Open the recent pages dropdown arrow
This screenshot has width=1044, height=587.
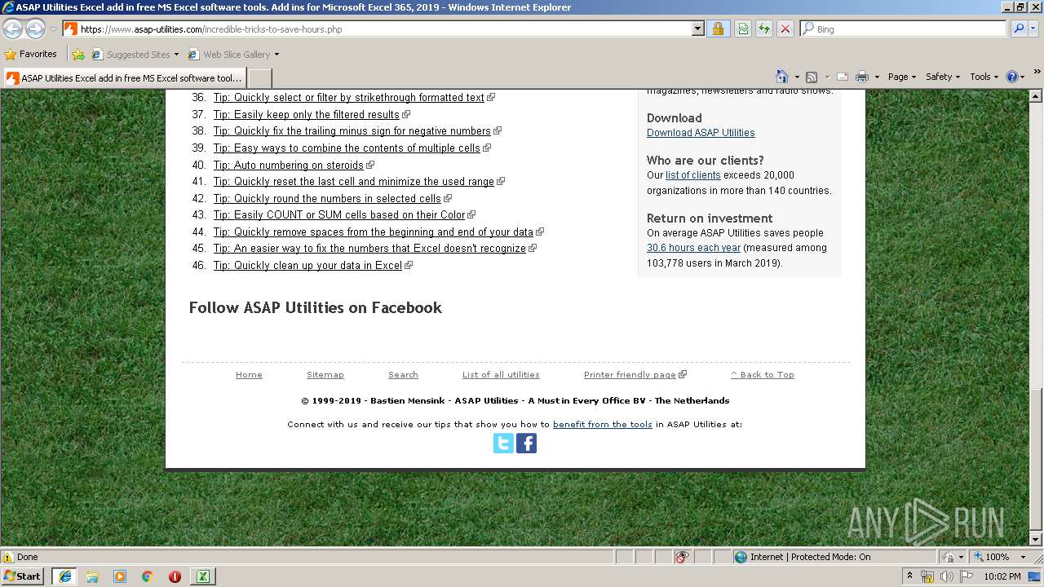tap(53, 29)
